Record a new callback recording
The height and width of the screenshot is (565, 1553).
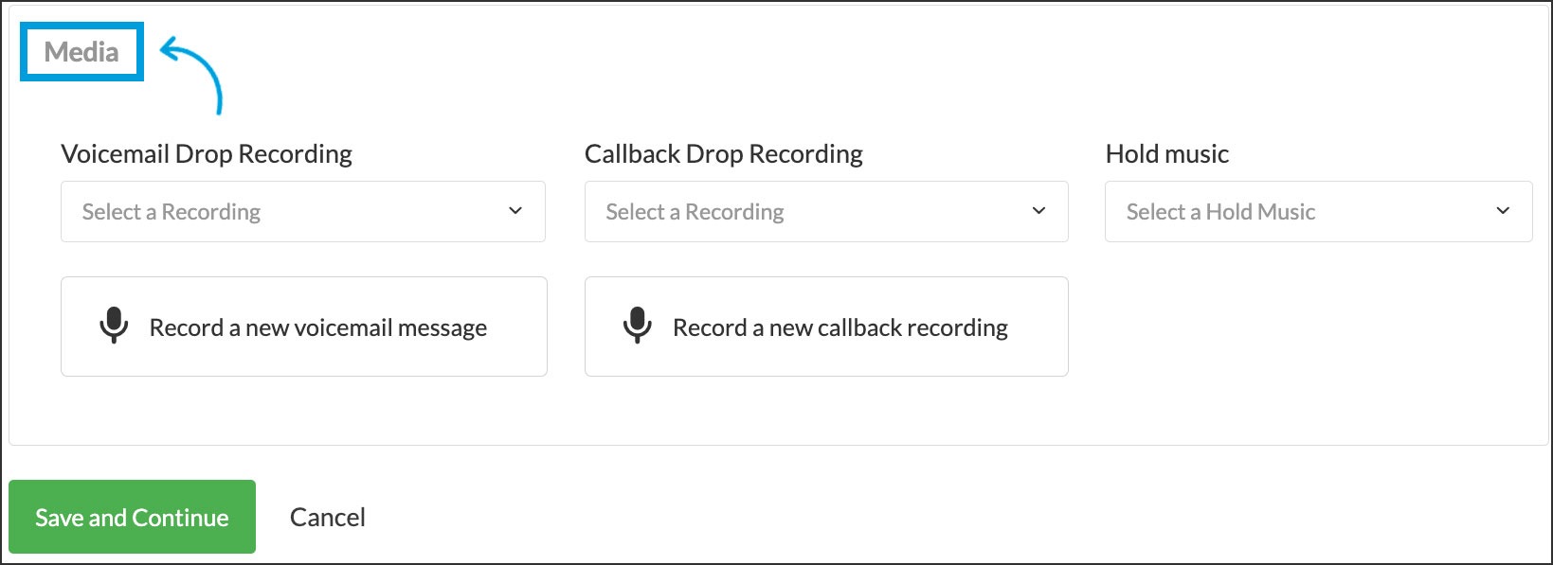(825, 327)
